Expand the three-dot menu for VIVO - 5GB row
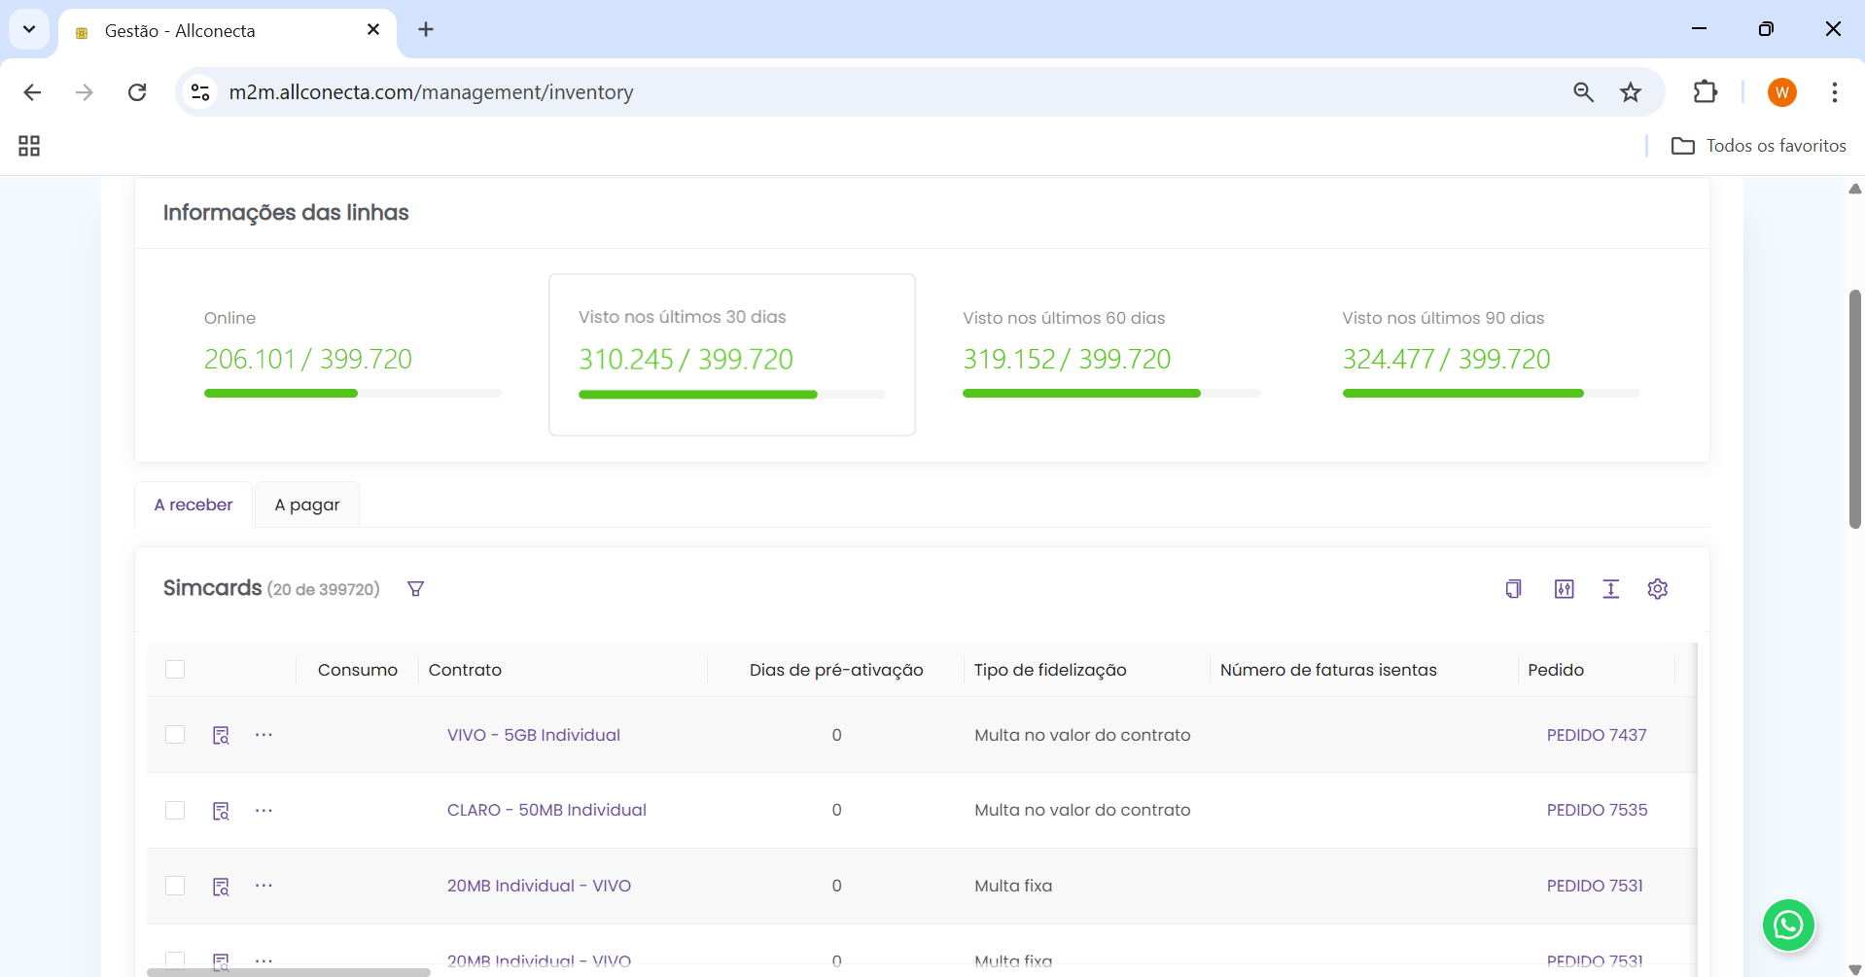The height and width of the screenshot is (977, 1865). click(264, 735)
